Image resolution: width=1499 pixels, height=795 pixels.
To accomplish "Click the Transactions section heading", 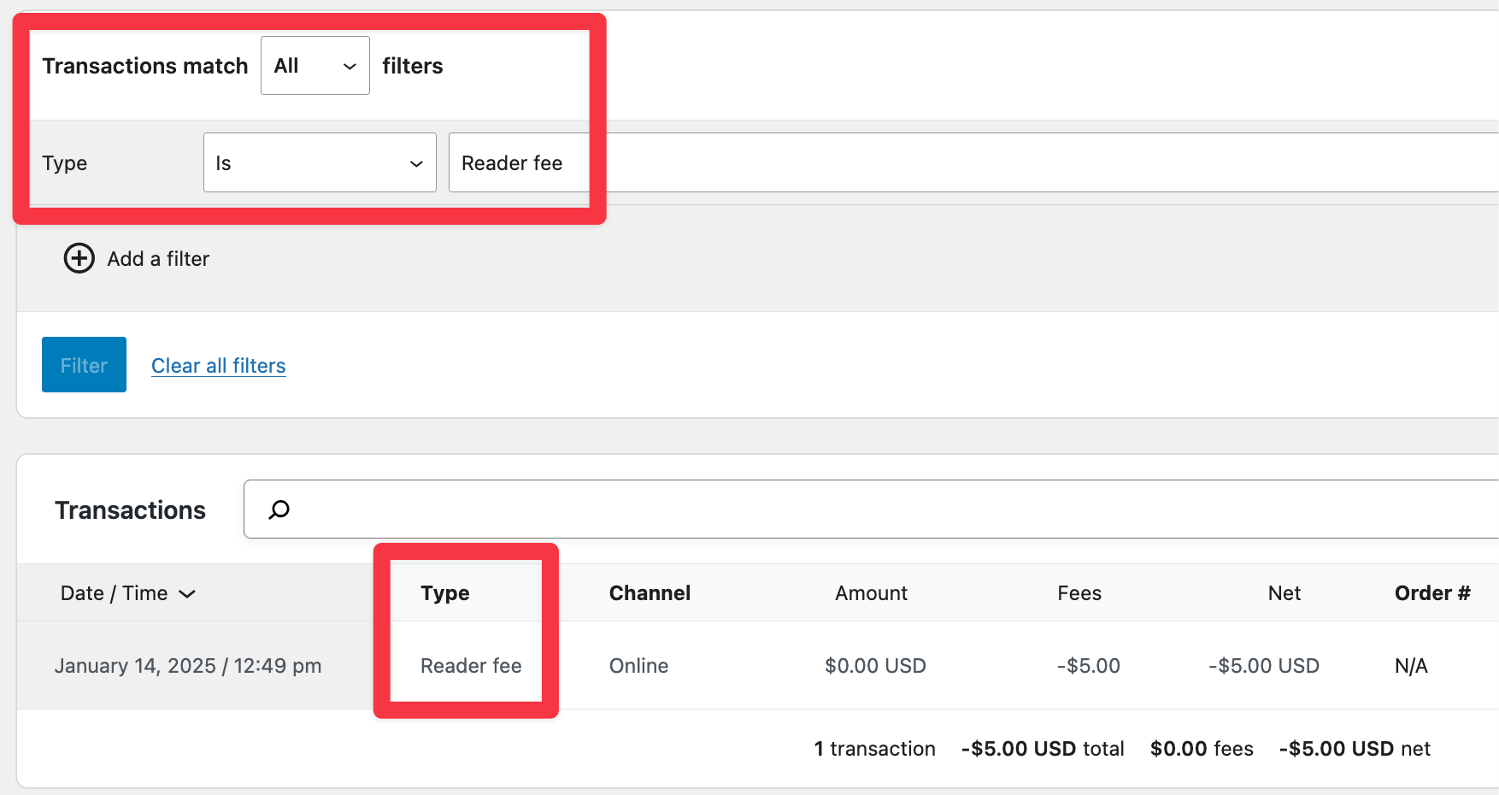I will tap(130, 509).
